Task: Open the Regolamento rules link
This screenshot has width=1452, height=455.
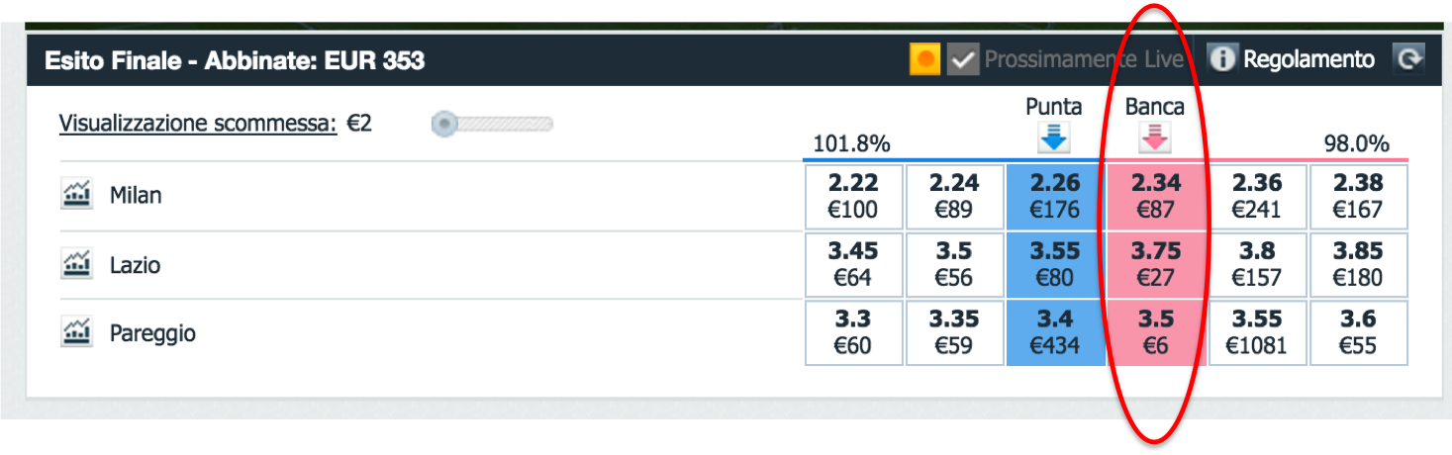Action: click(1308, 59)
